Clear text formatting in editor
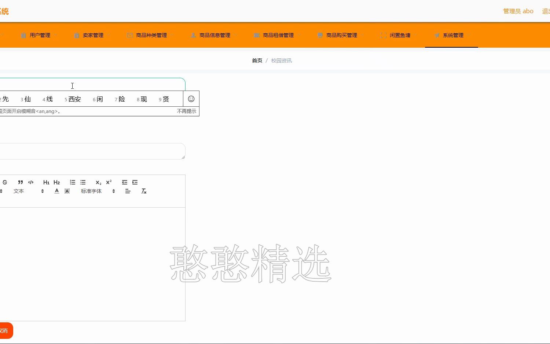Image resolution: width=550 pixels, height=344 pixels. [144, 191]
